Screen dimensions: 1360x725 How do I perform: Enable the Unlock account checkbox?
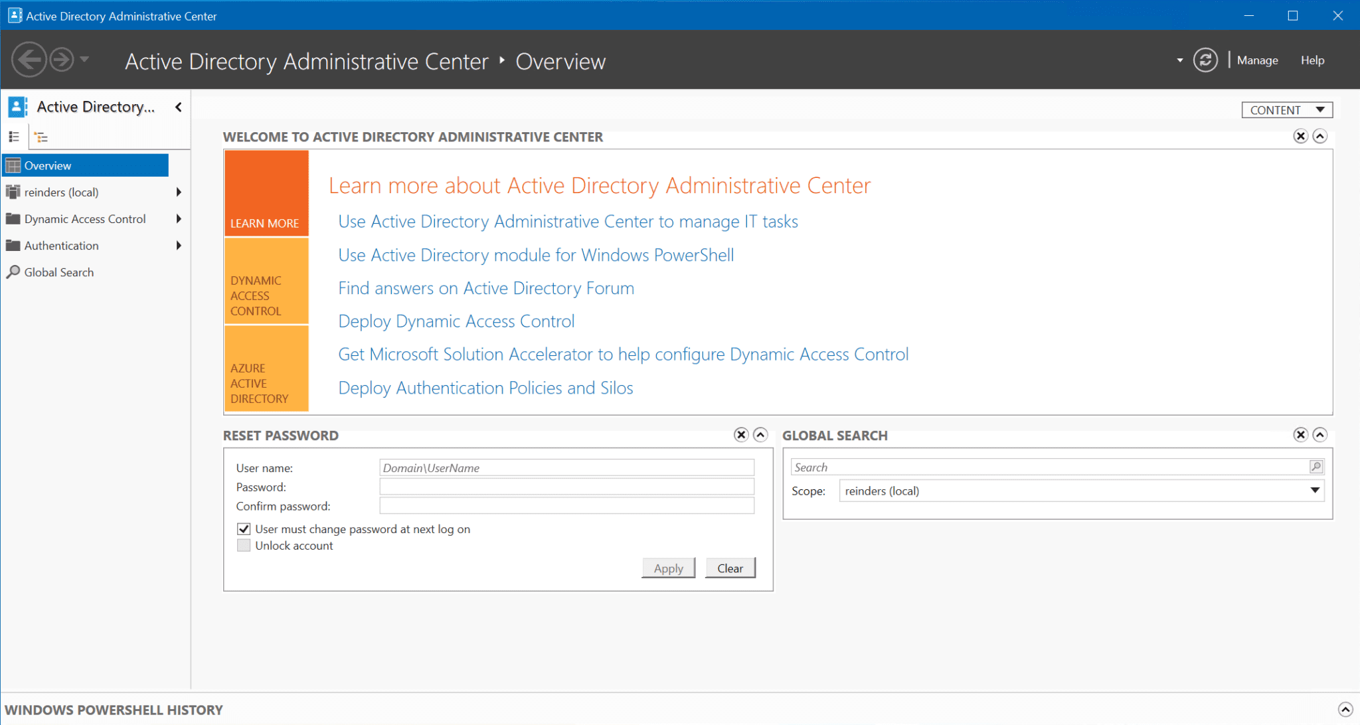(244, 545)
